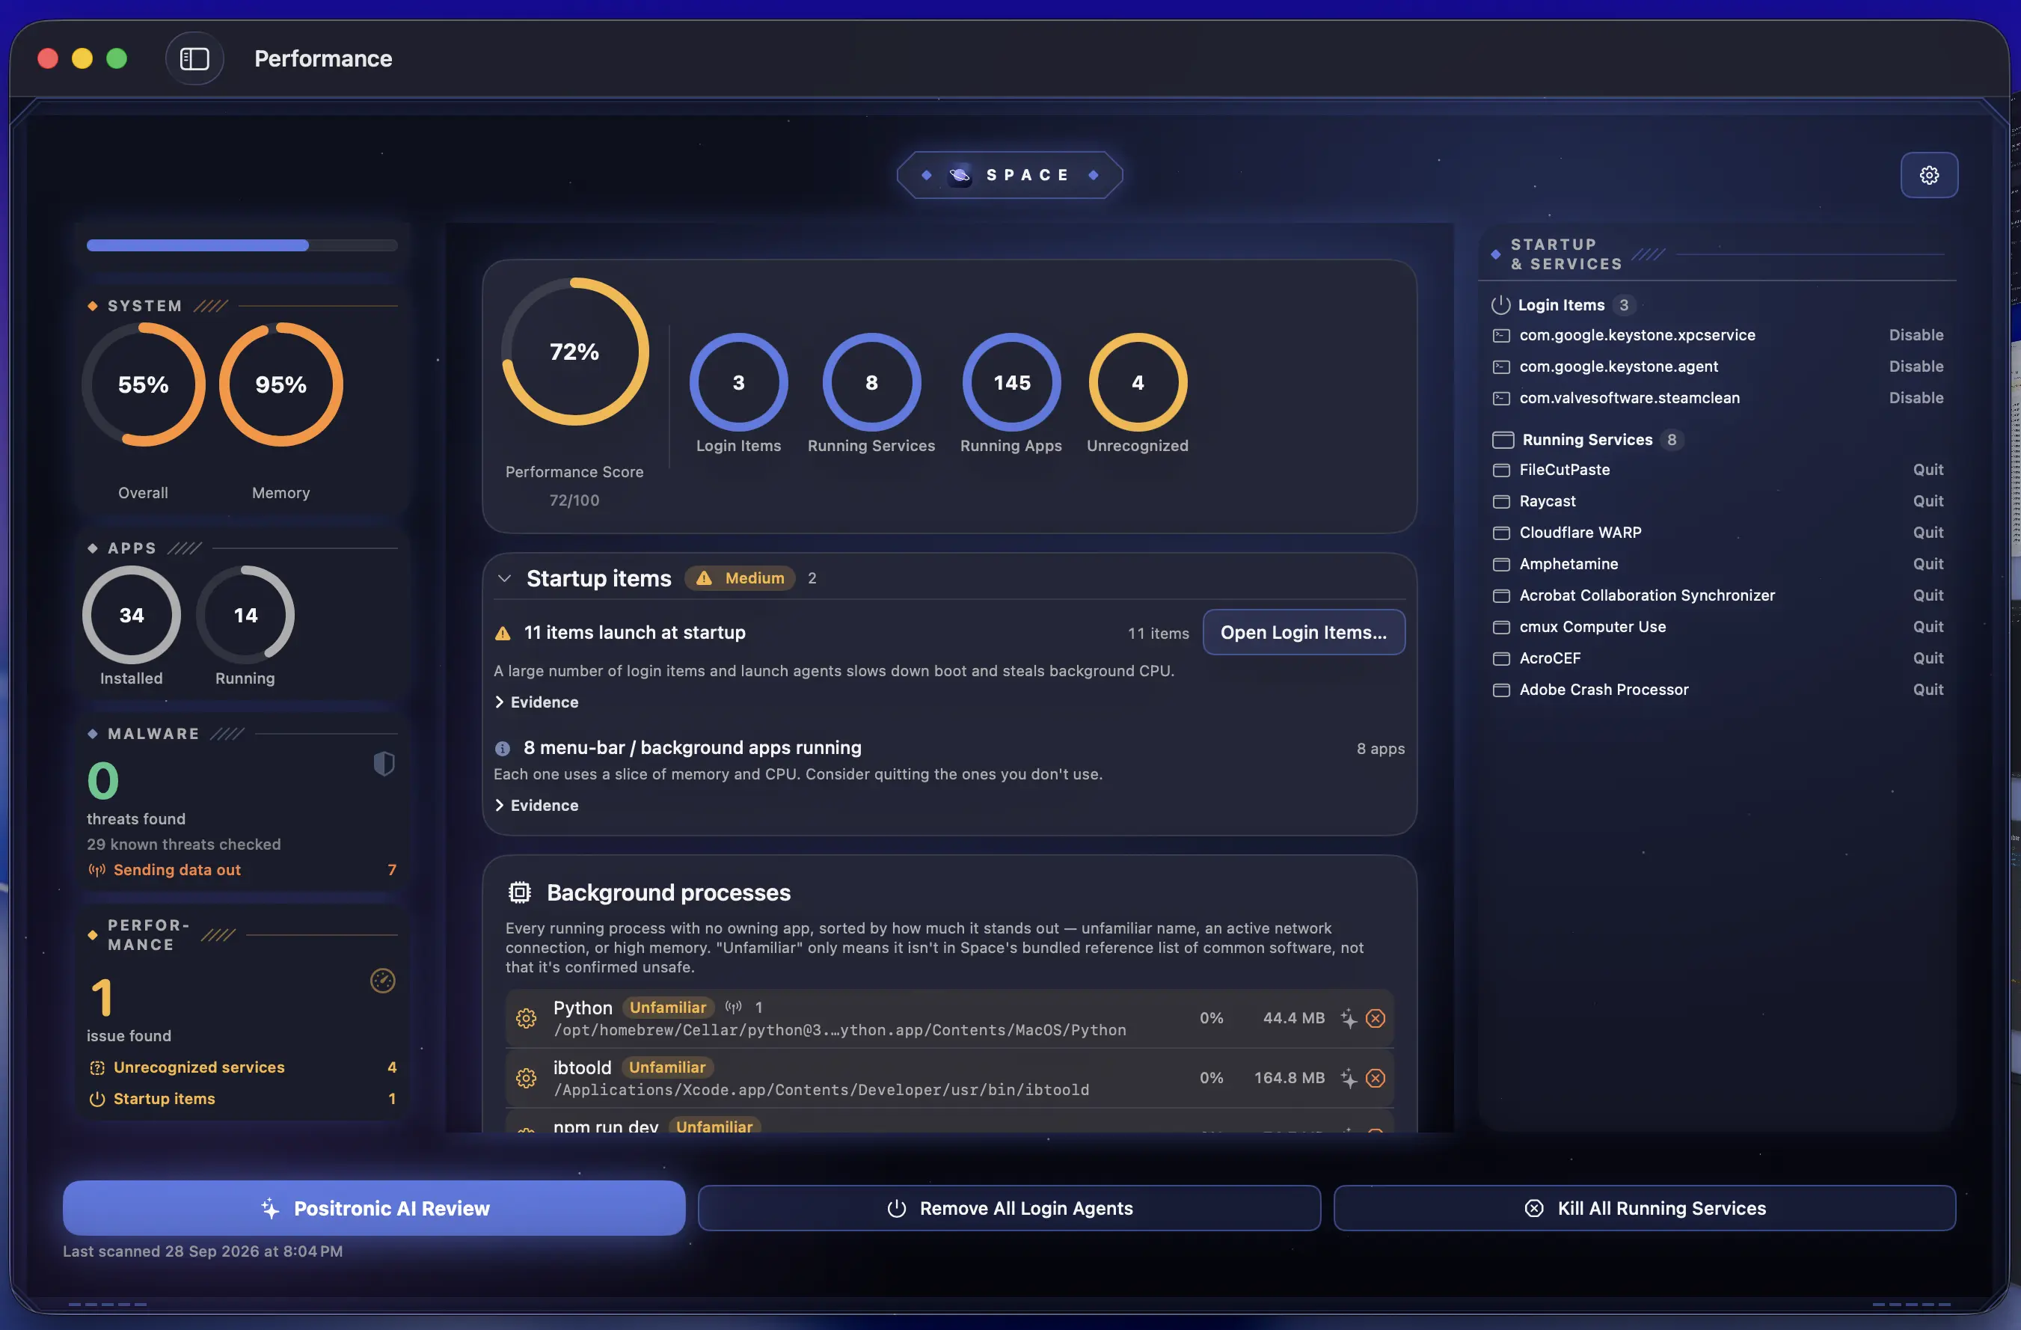Click the 164.8 MB memory value
2021x1330 pixels.
pyautogui.click(x=1289, y=1078)
